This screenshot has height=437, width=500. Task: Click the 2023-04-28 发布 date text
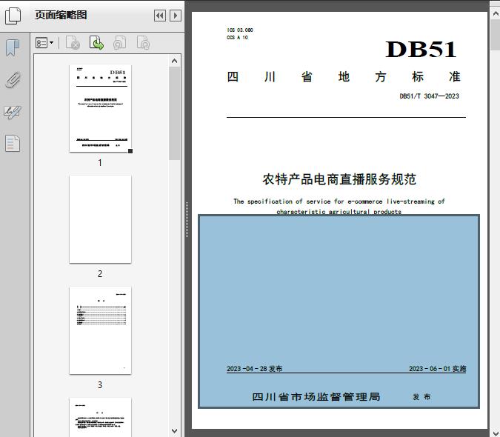[255, 368]
